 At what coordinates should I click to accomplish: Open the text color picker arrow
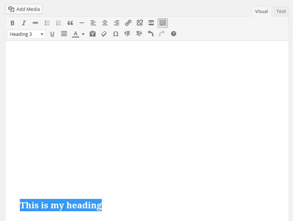(x=83, y=34)
